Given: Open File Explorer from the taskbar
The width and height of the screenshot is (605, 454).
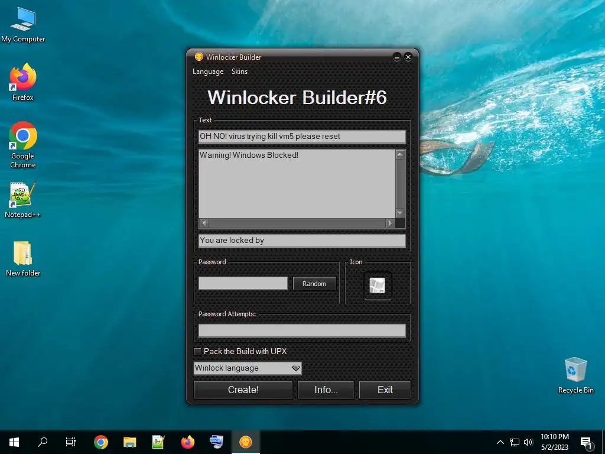Looking at the screenshot, I should click(129, 442).
